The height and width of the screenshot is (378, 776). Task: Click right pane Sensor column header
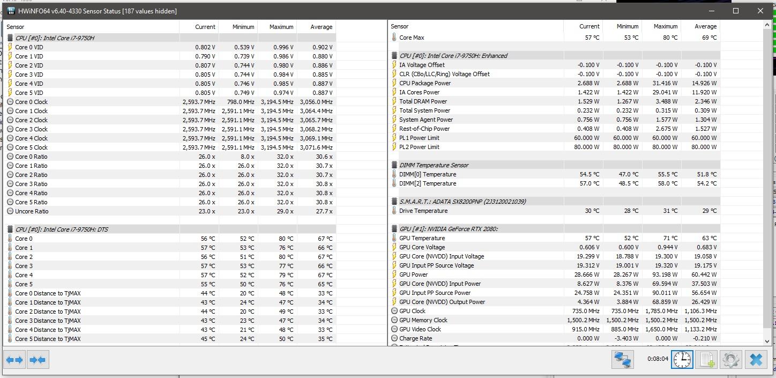tap(476, 26)
